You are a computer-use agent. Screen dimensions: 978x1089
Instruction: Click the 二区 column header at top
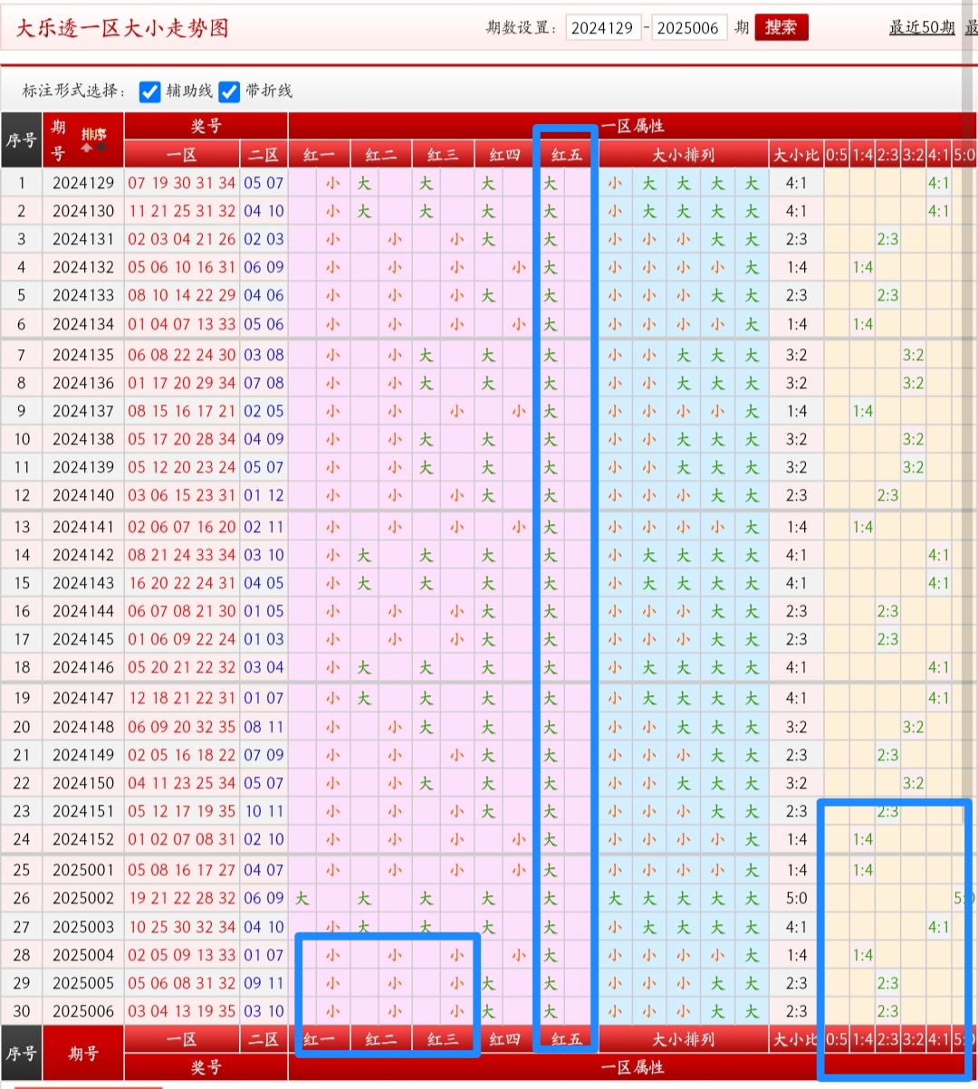point(264,155)
